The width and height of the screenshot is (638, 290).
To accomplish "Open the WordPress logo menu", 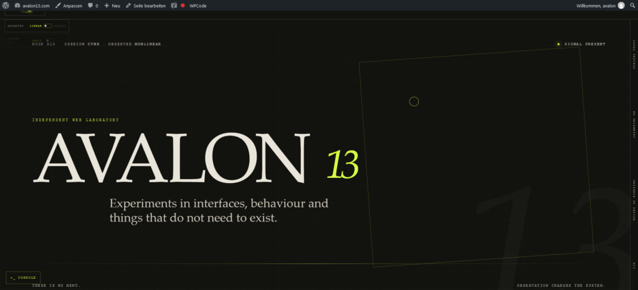I will [6, 6].
